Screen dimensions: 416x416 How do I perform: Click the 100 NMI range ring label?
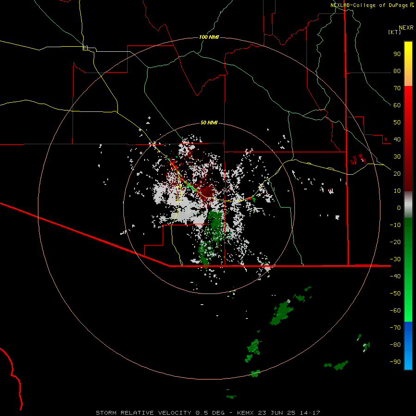click(x=209, y=37)
